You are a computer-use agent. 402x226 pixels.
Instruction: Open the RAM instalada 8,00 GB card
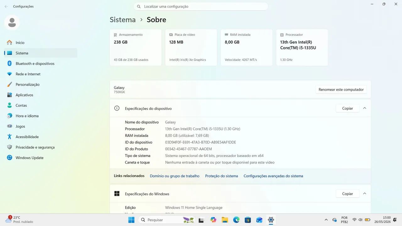click(x=247, y=47)
